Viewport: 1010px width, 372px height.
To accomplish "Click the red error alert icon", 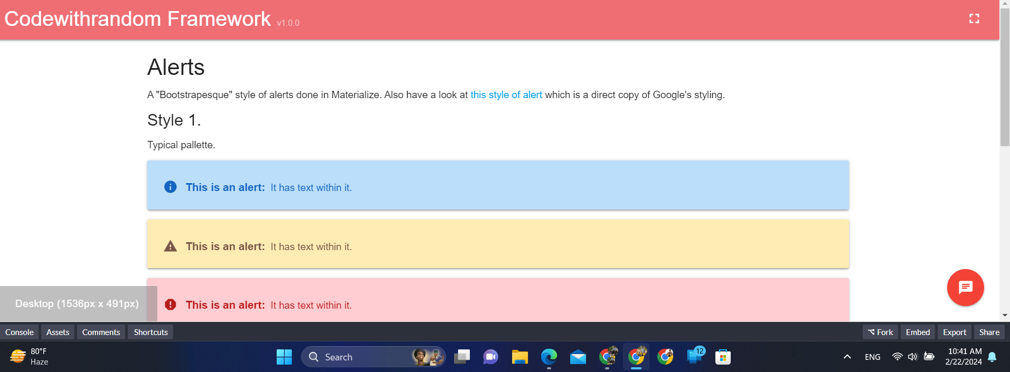I will [170, 304].
